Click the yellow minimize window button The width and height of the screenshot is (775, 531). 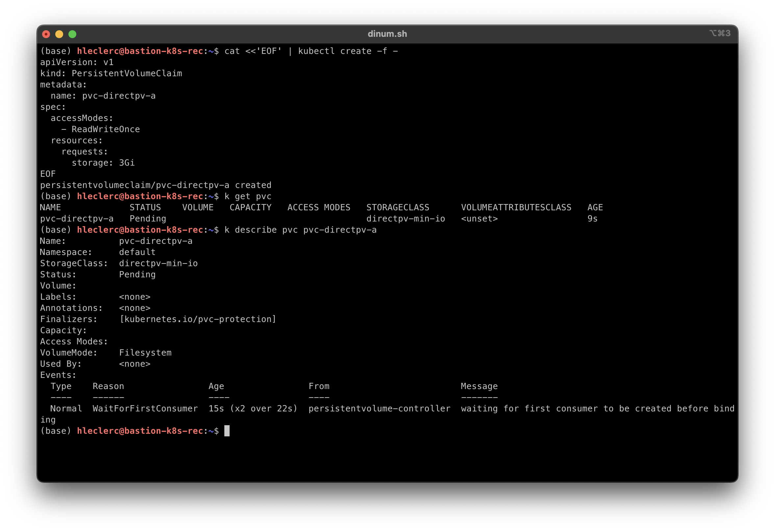(59, 34)
